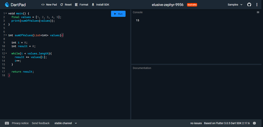
Task: Collapse the sumOfValues function fold arrow
Action: tap(6, 35)
